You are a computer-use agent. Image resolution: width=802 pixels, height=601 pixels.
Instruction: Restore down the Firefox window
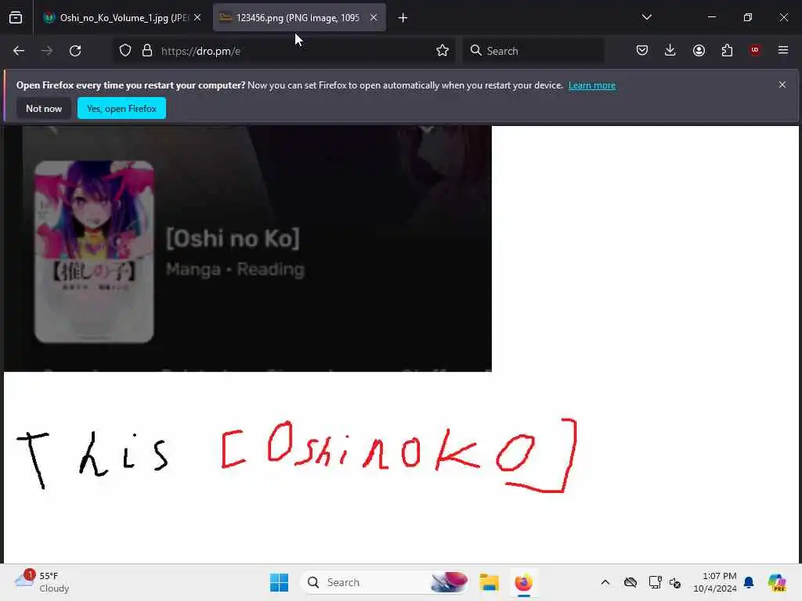747,17
